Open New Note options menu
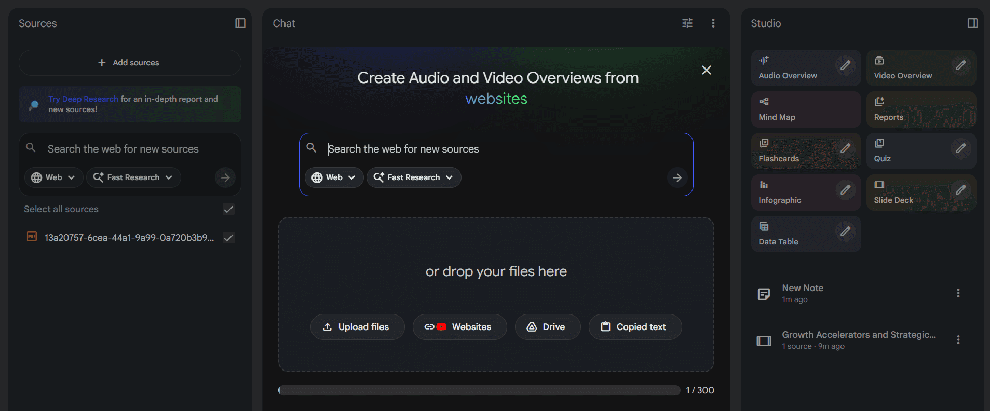The width and height of the screenshot is (990, 411). 958,293
